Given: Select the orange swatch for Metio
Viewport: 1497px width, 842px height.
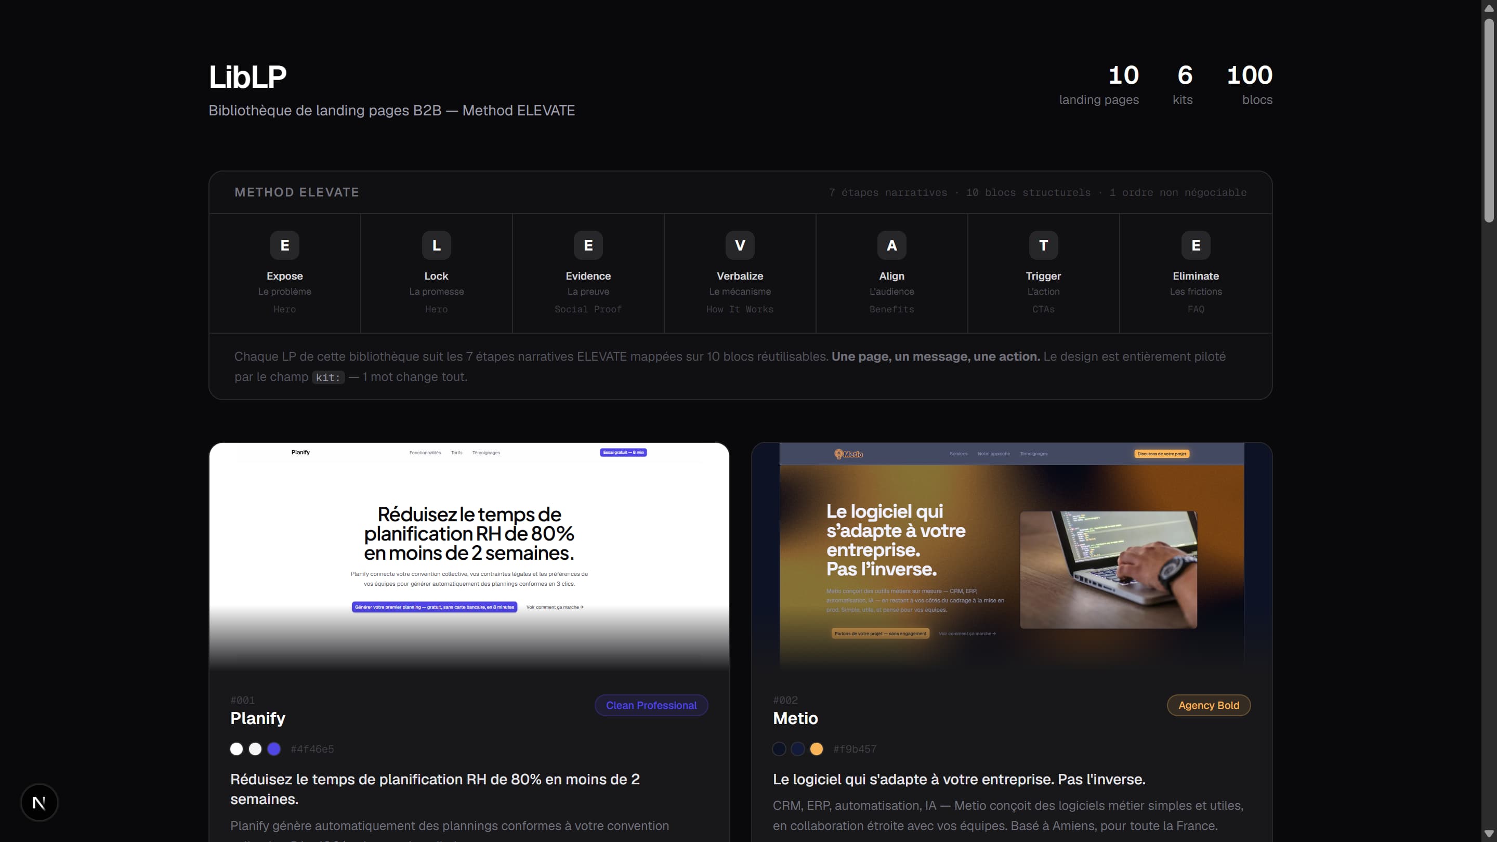Looking at the screenshot, I should tap(817, 749).
